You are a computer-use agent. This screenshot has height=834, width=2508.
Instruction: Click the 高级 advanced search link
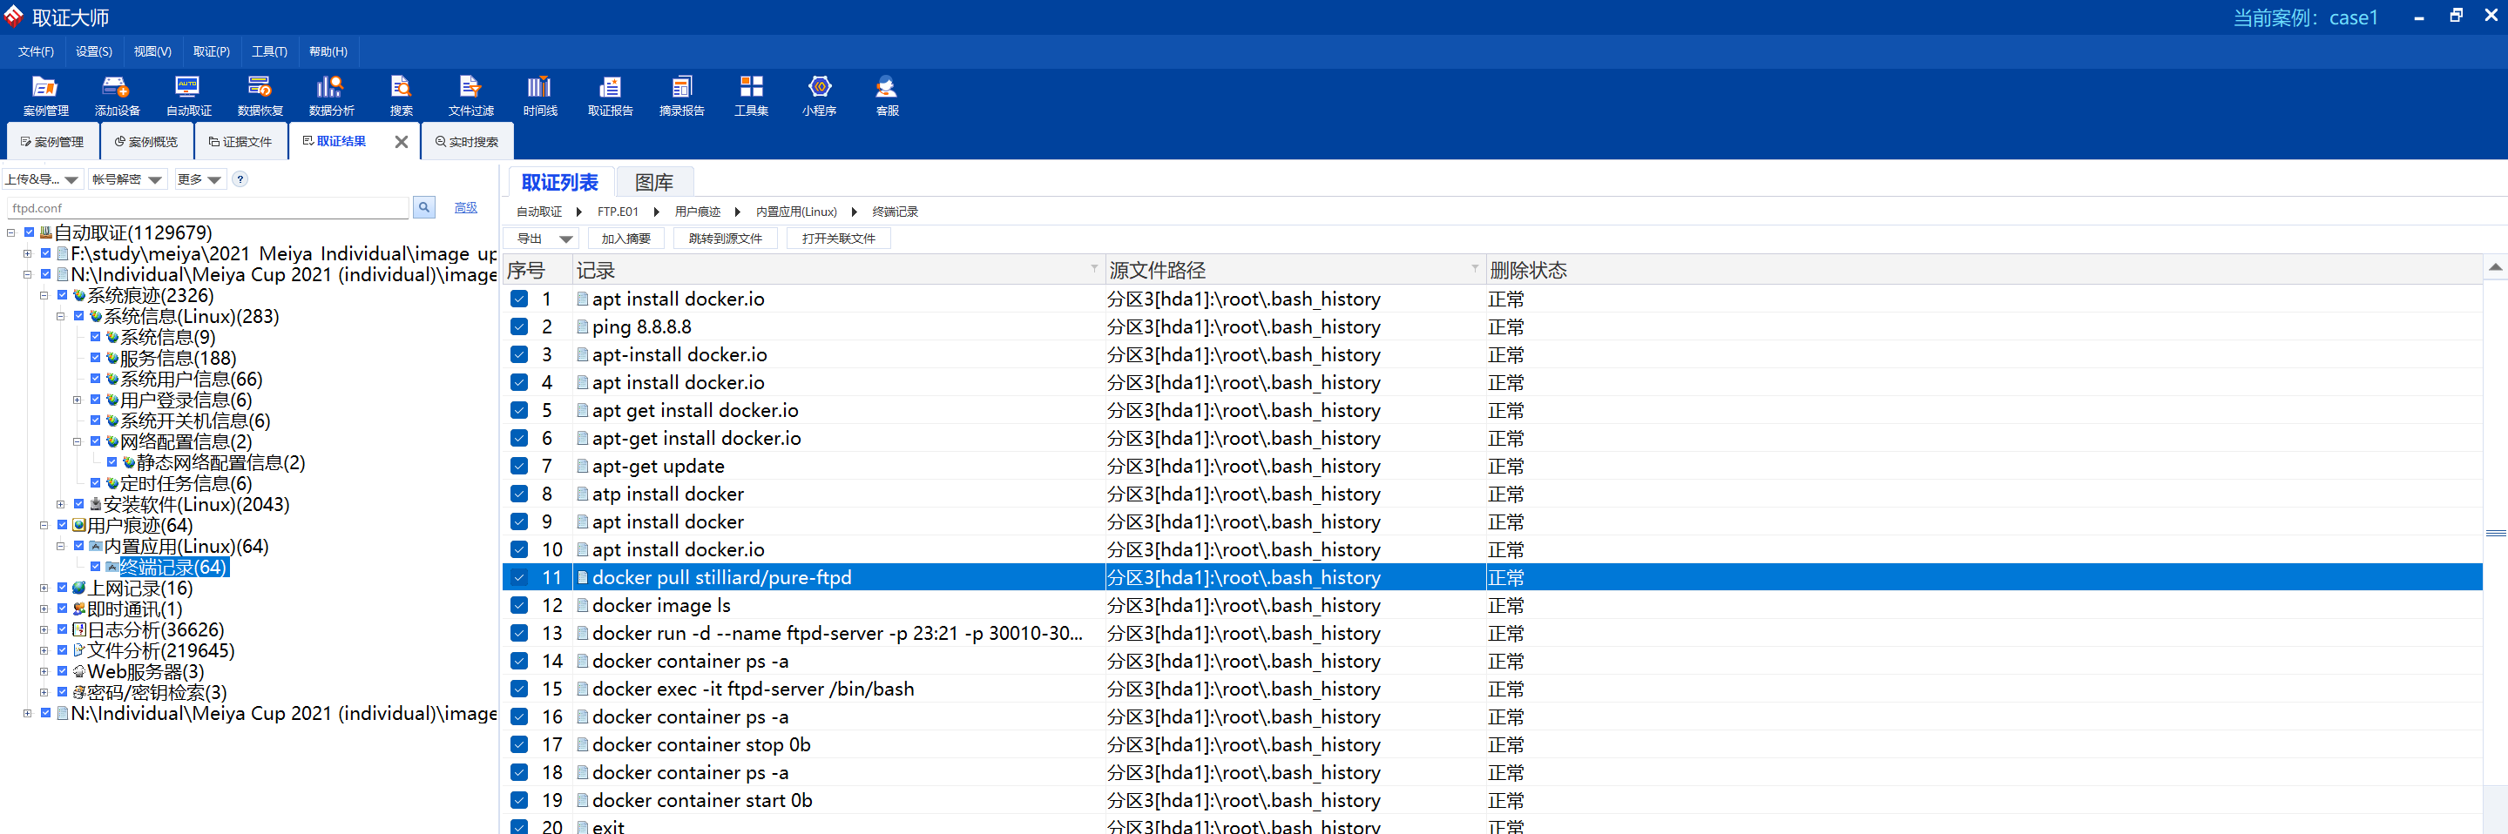[465, 207]
